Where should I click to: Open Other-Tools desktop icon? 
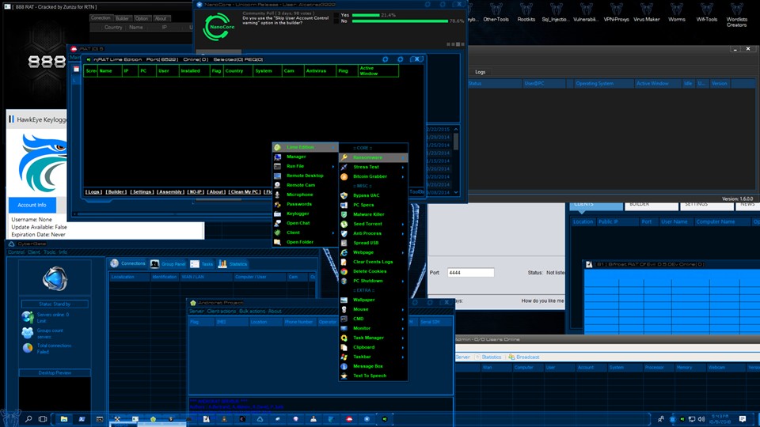[x=496, y=12]
